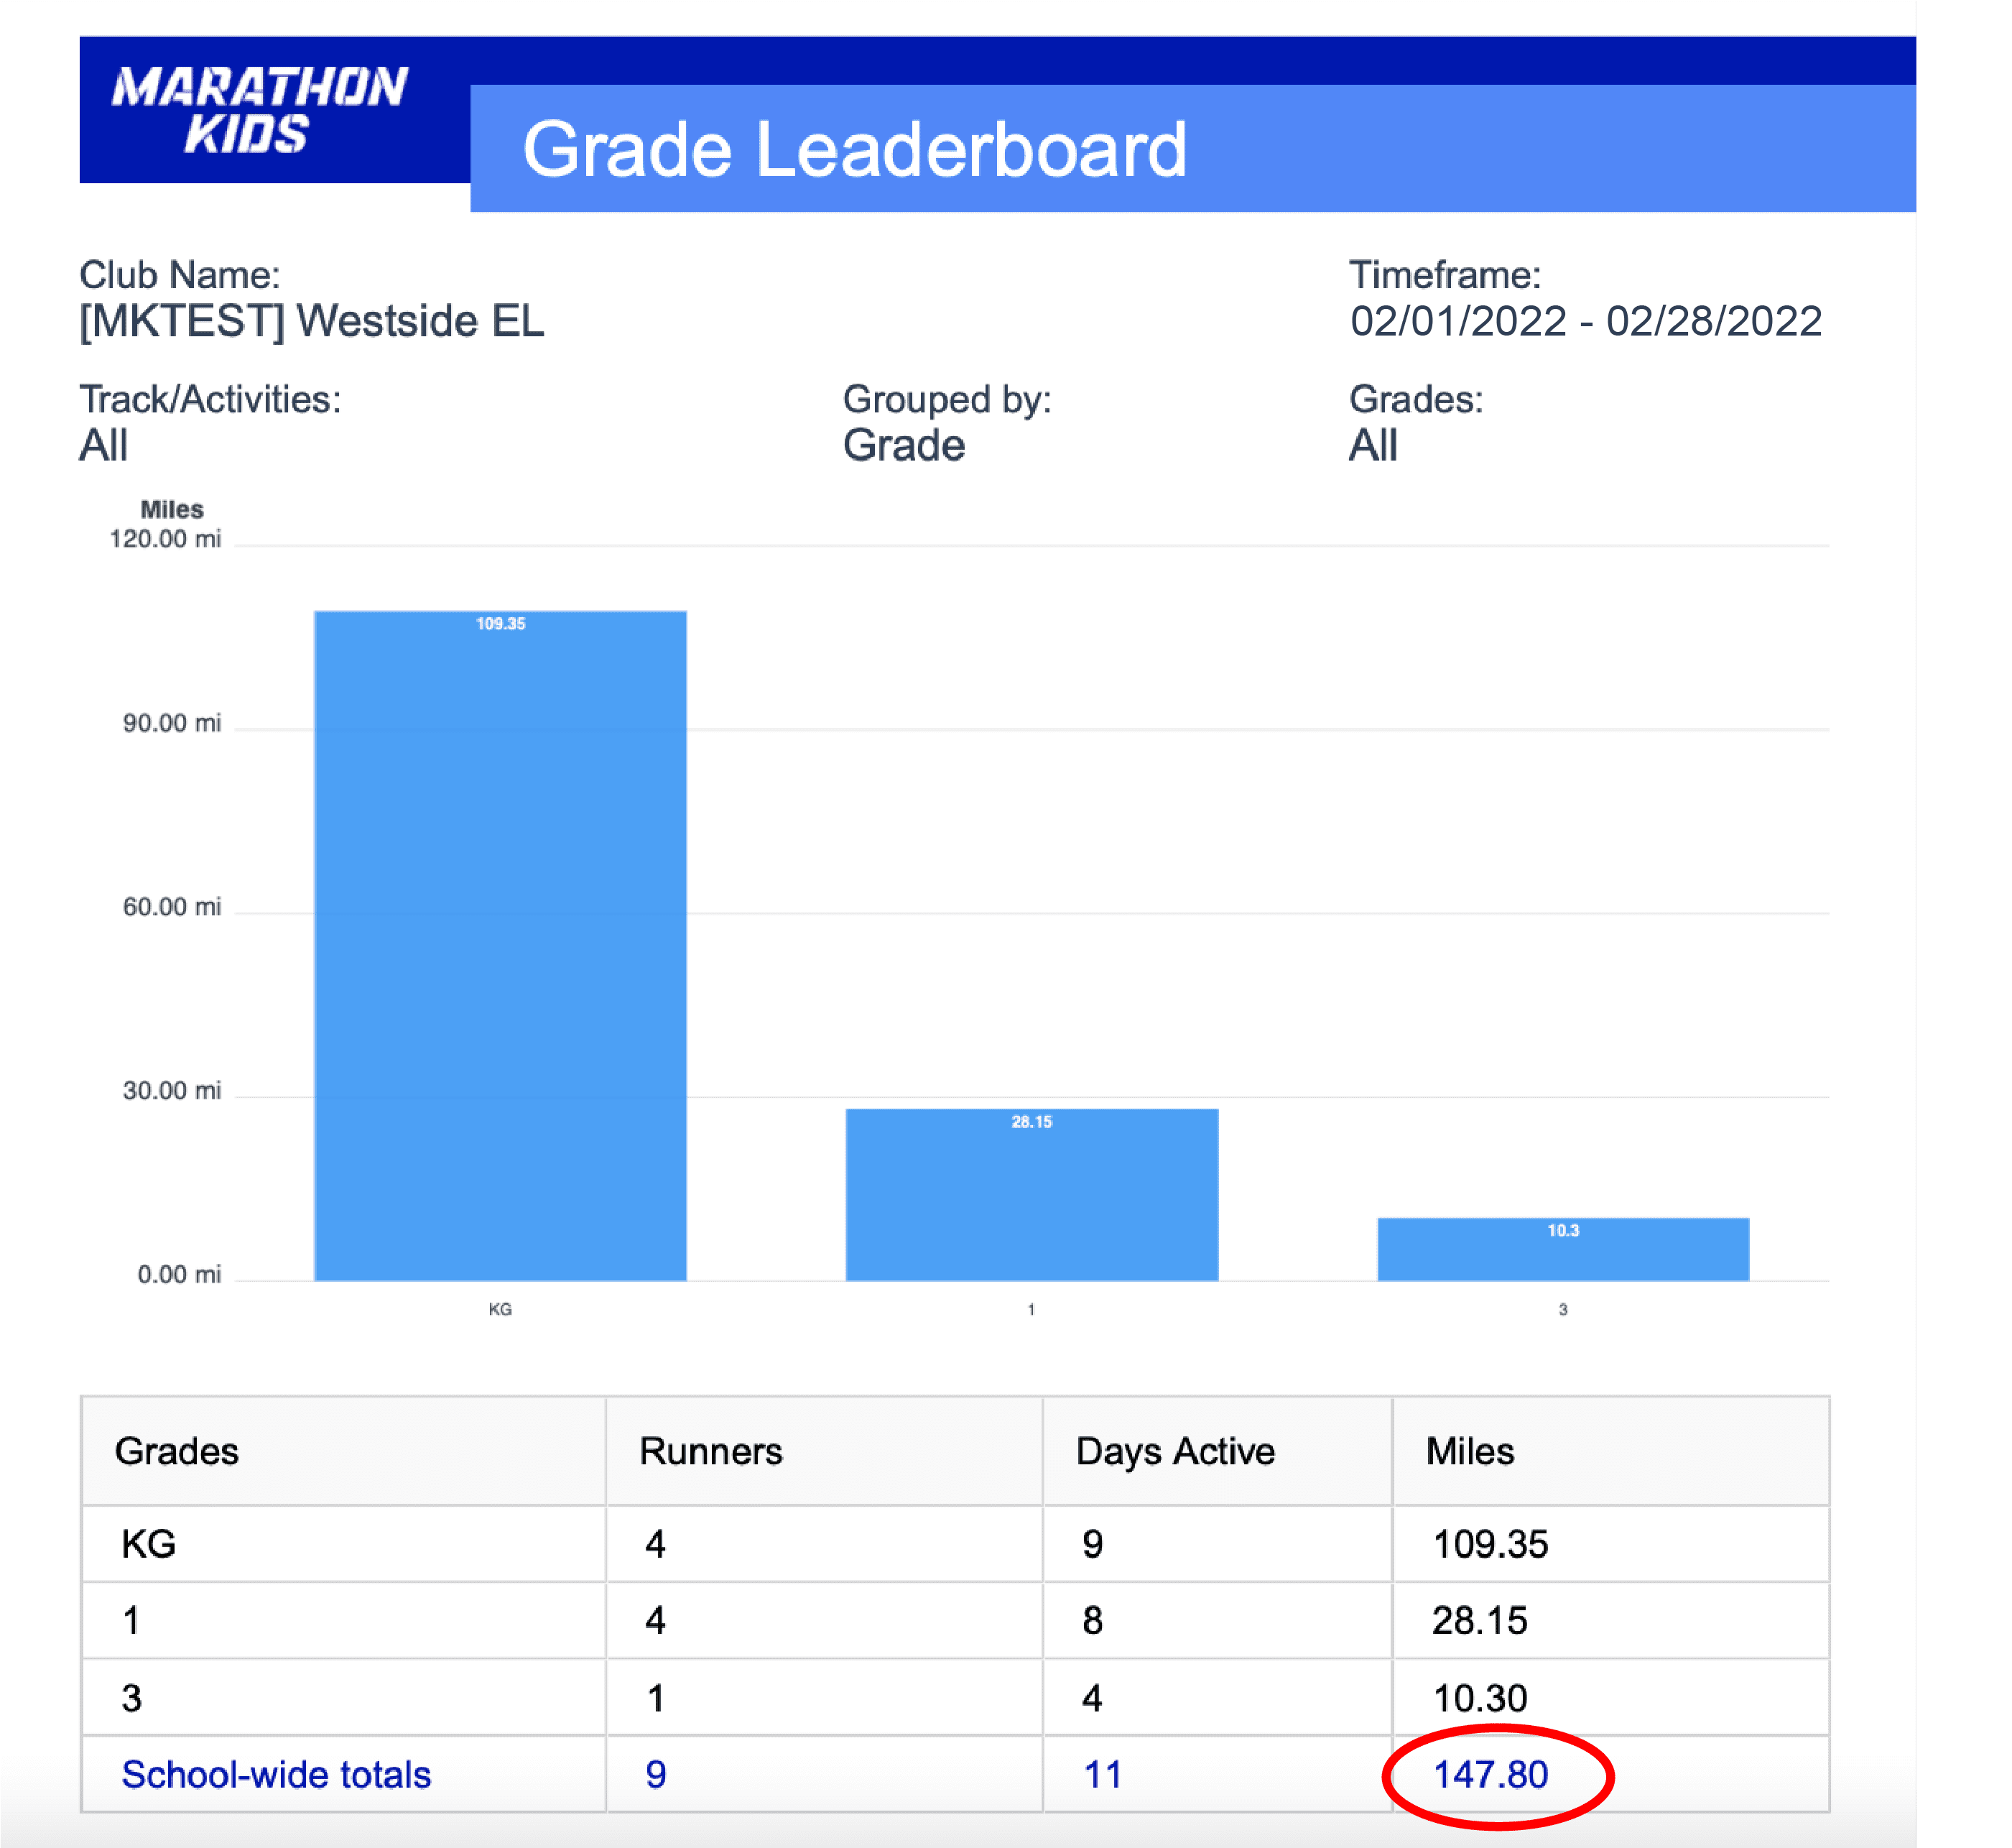Click the 10.3 bar value label

click(x=1563, y=1231)
